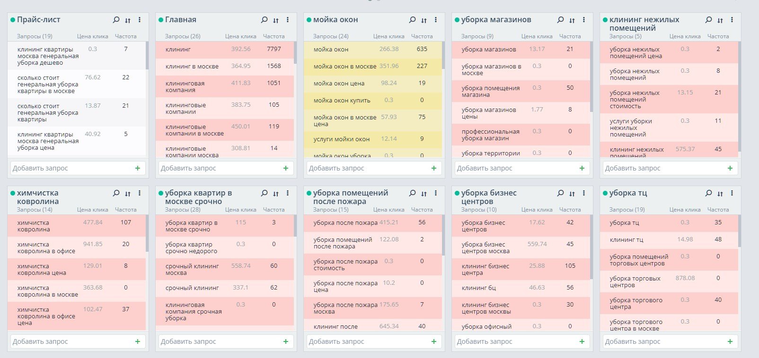Click the sort icon in Главная card

point(276,20)
